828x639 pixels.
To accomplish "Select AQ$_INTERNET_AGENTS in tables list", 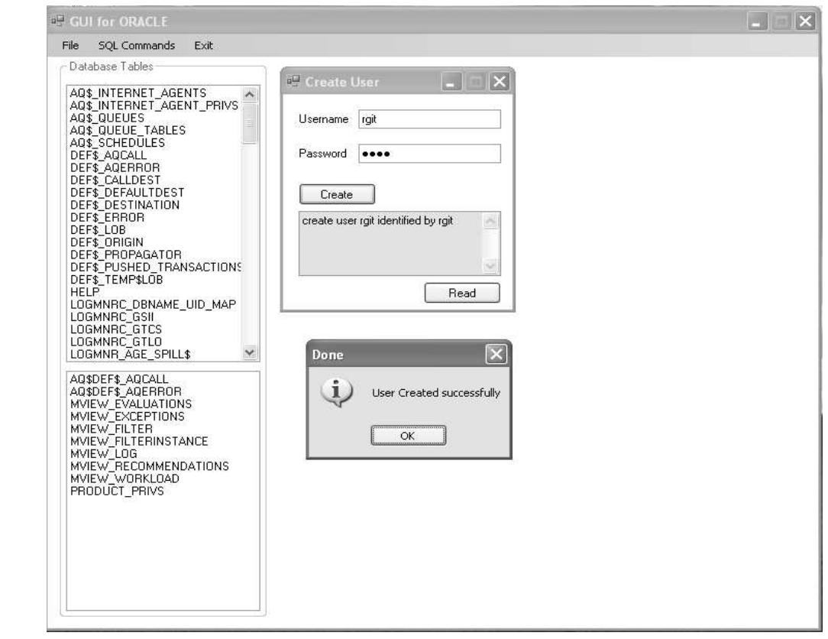I will pos(138,93).
